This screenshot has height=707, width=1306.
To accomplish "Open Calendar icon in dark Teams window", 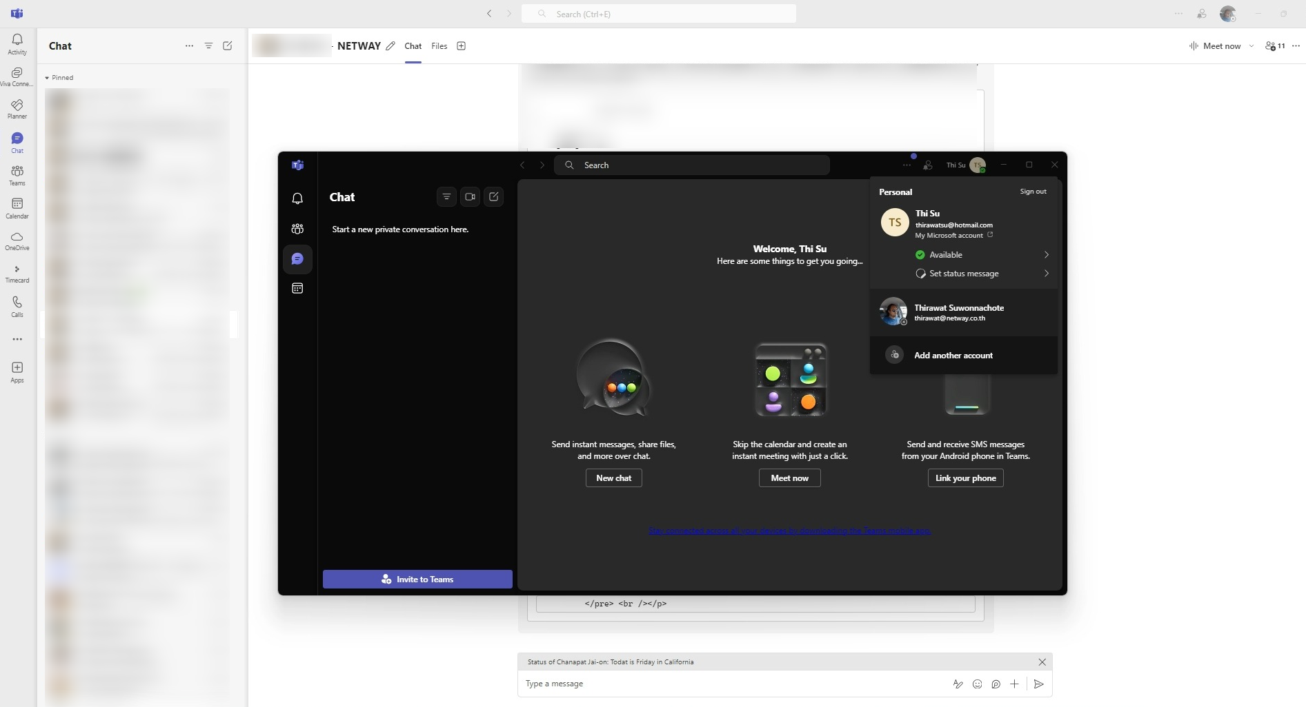I will (x=297, y=288).
